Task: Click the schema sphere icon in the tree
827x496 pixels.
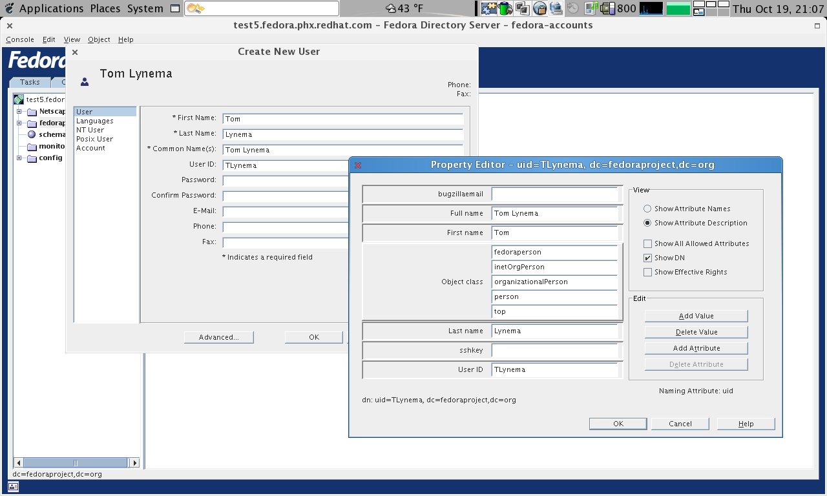Action: [x=32, y=134]
